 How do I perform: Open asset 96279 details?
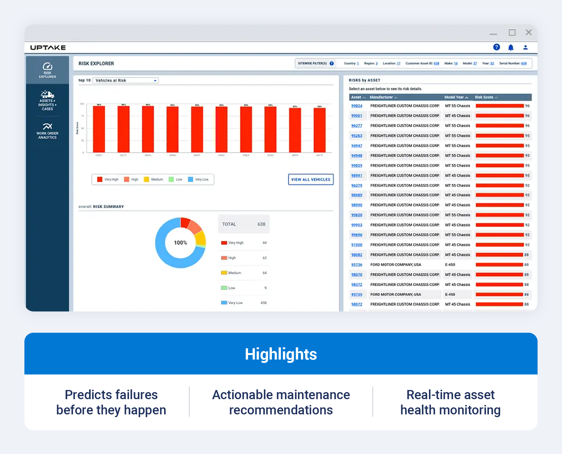coord(357,185)
